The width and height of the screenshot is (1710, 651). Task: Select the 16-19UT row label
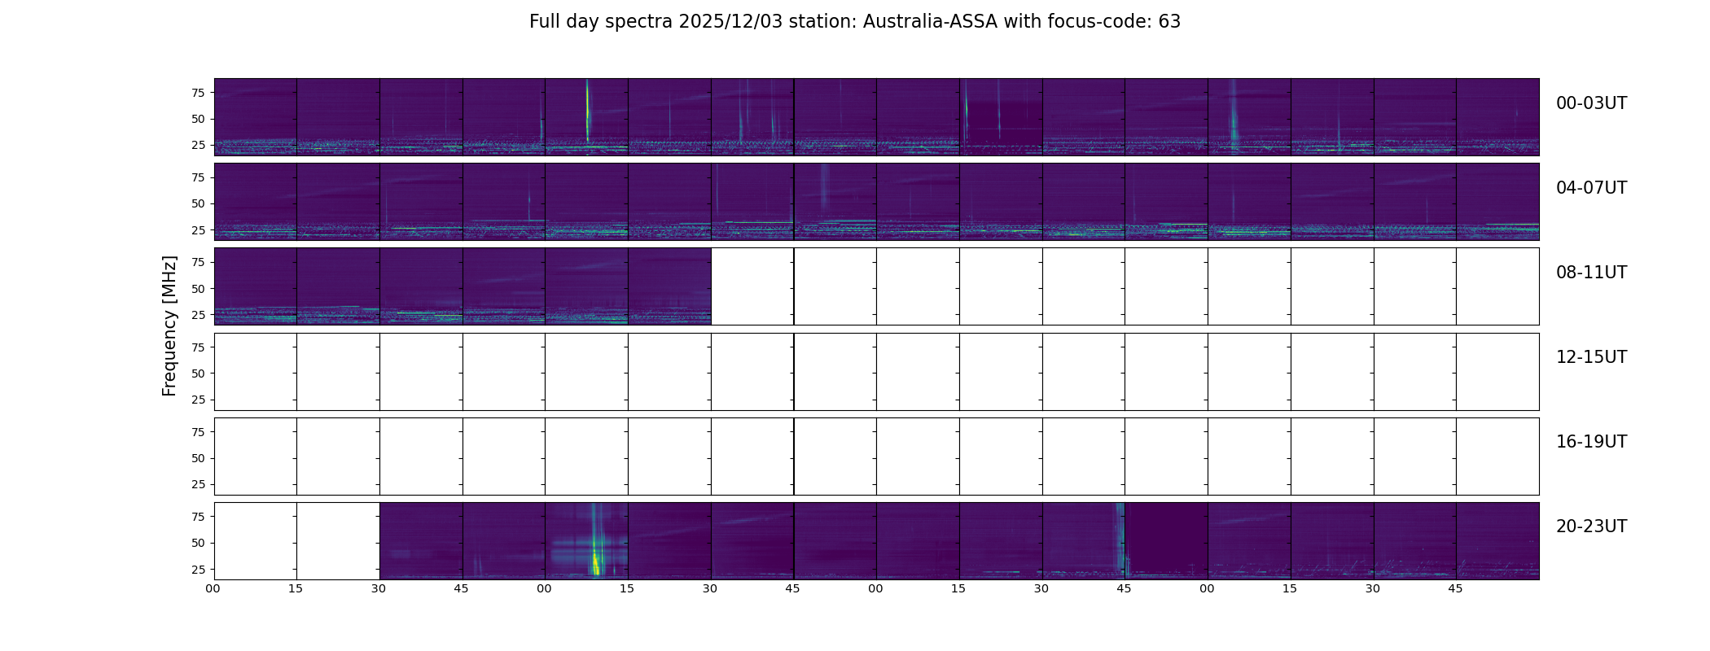(1590, 442)
